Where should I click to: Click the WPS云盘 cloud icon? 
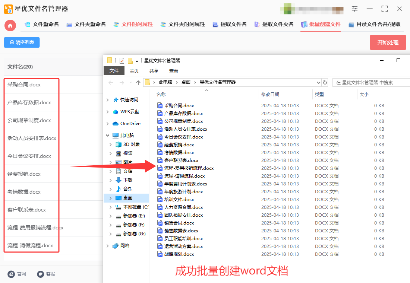pyautogui.click(x=116, y=112)
